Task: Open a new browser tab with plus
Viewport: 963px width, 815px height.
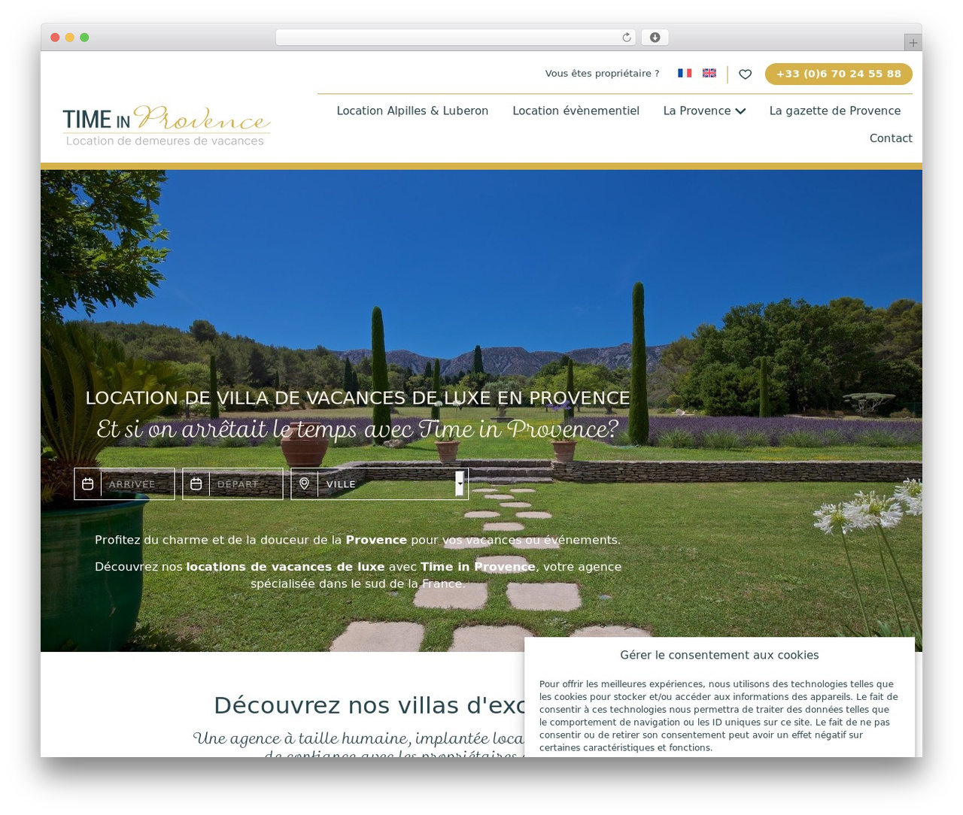Action: click(x=913, y=43)
